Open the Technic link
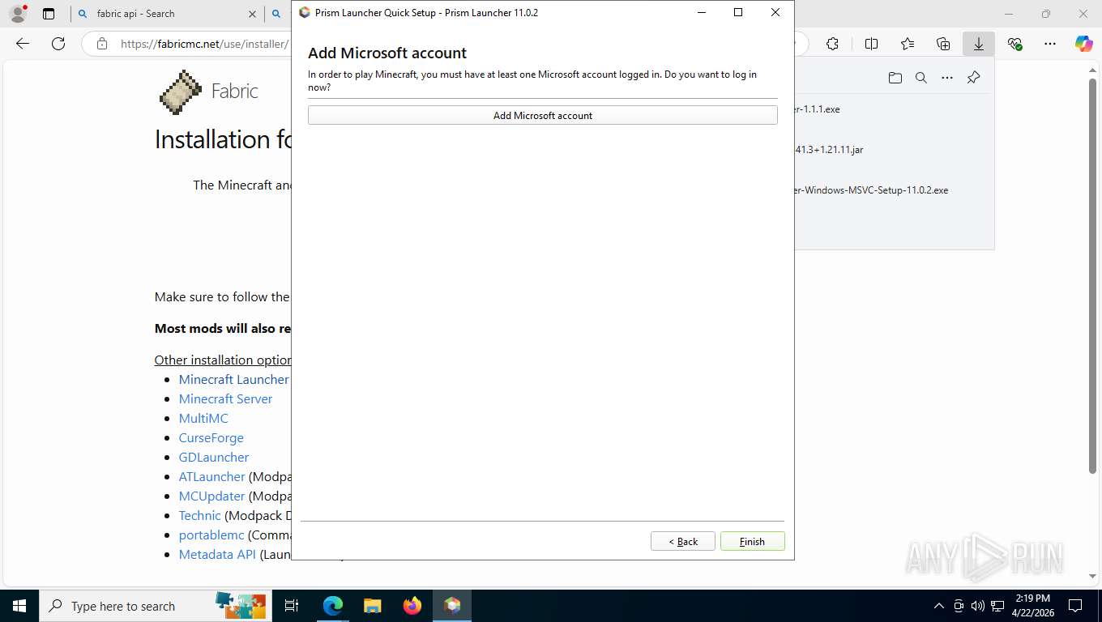1102x622 pixels. click(x=199, y=515)
